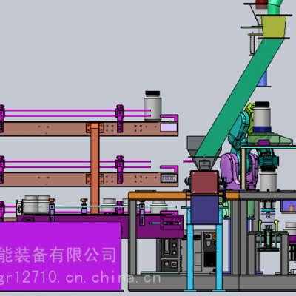The image size is (296, 296).
Task: Select the large magenta panel with Chinese text
Action: (x=60, y=256)
